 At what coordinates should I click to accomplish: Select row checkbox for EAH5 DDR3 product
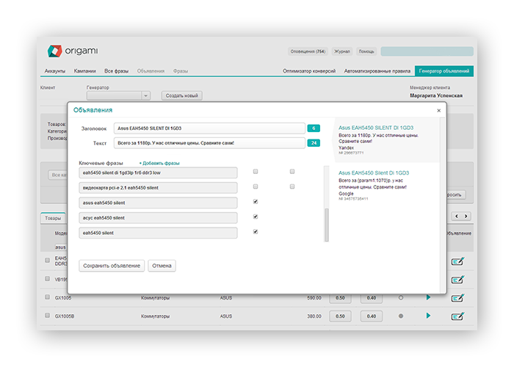pos(47,260)
